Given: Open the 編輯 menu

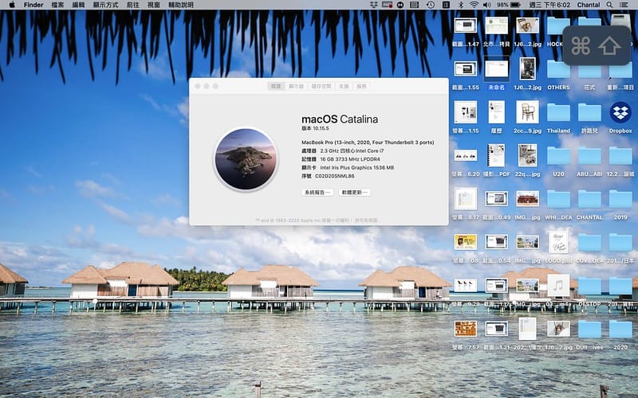Looking at the screenshot, I should point(78,5).
